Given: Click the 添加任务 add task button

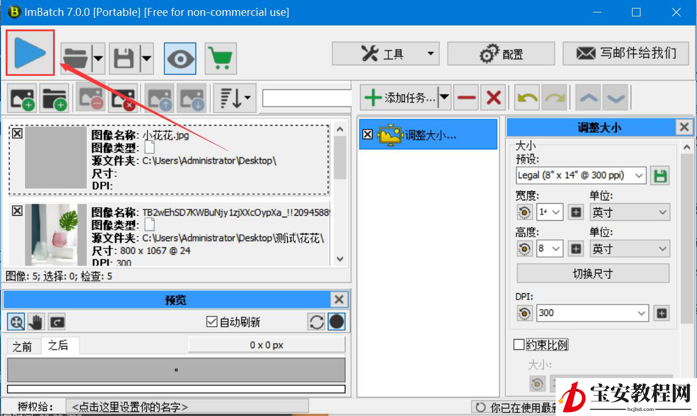Looking at the screenshot, I should point(399,98).
